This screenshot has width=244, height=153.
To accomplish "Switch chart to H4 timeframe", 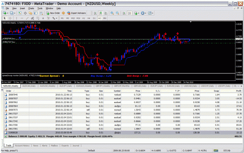I will [x=89, y=18].
